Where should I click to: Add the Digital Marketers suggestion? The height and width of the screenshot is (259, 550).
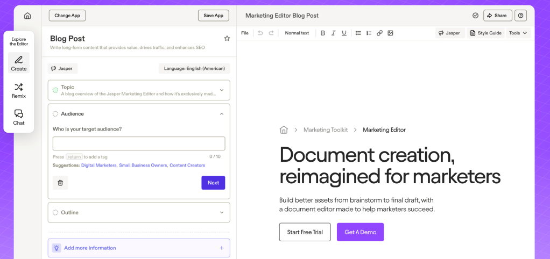point(98,166)
